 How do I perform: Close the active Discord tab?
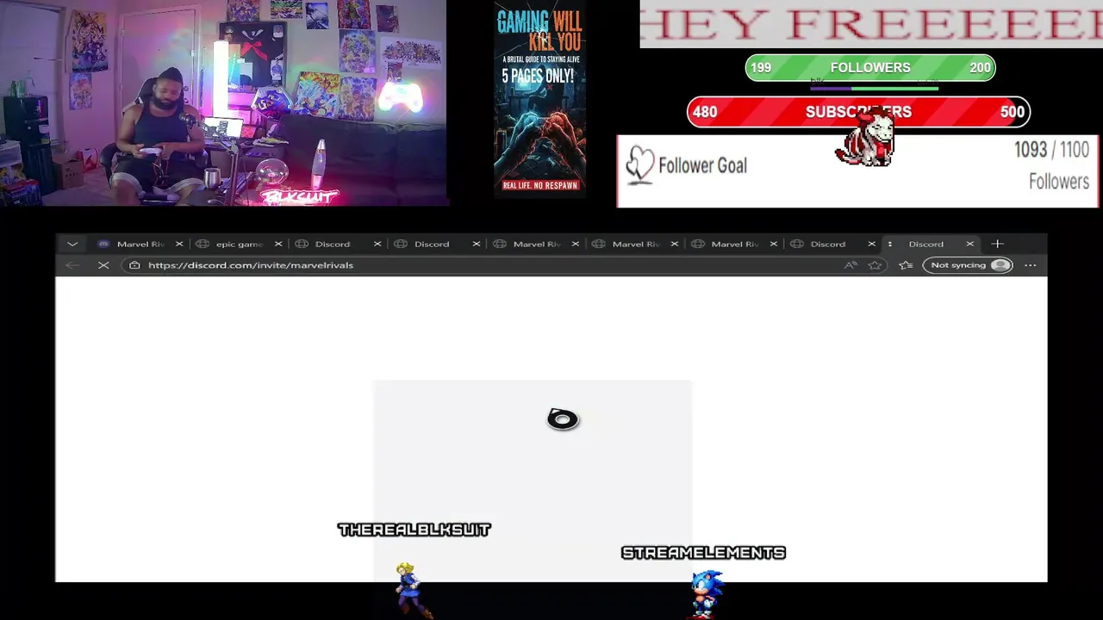(x=969, y=245)
